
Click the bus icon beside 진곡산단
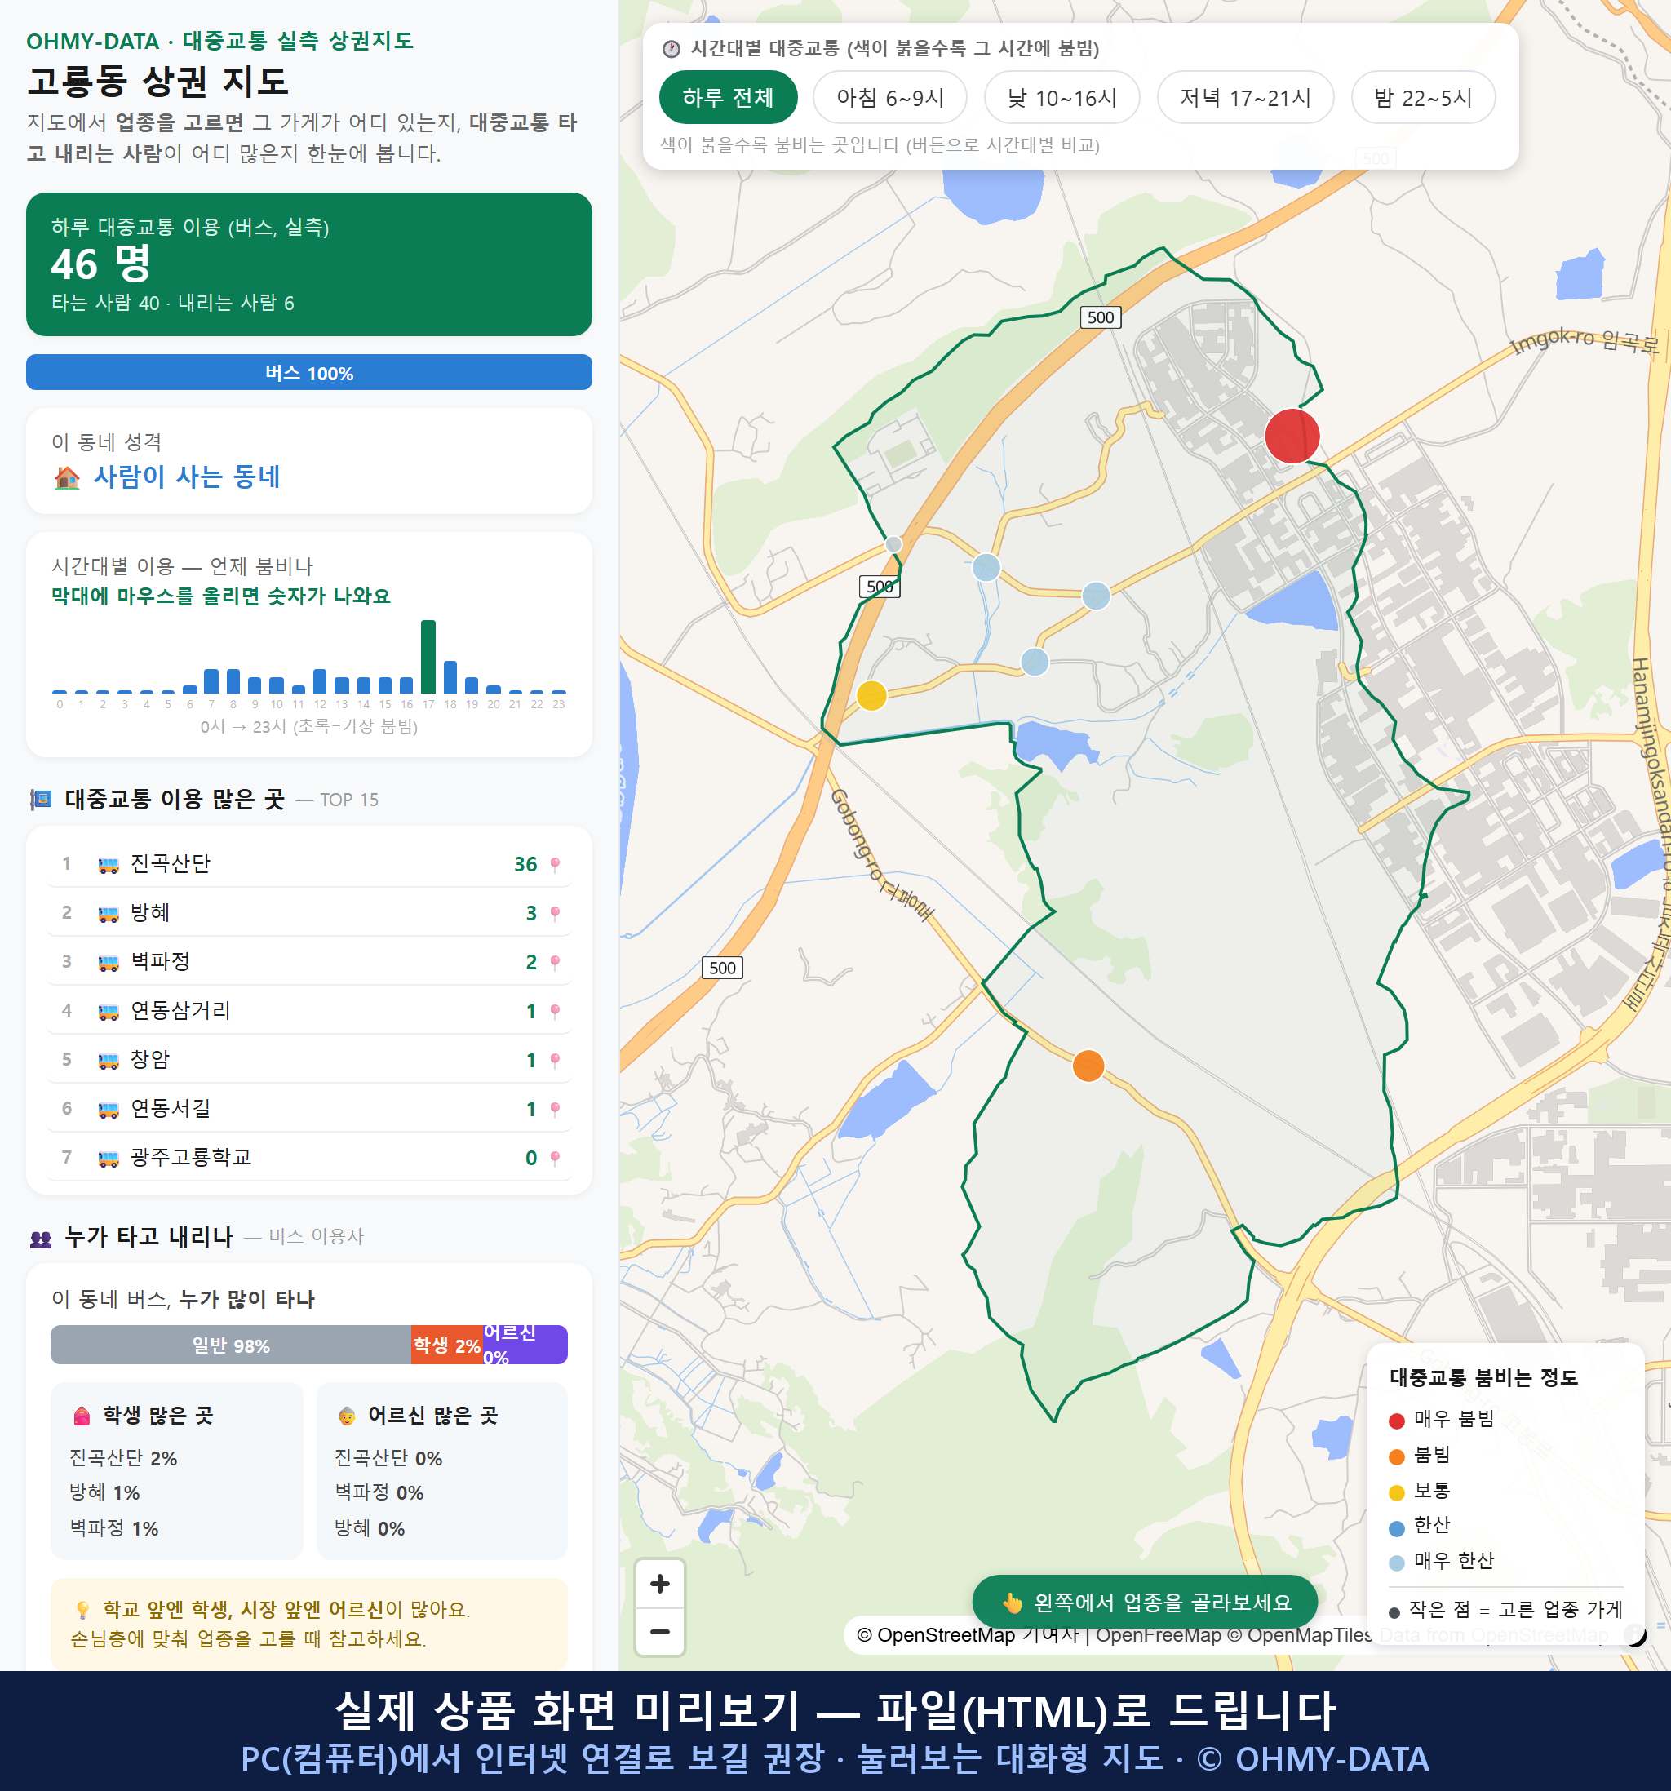click(x=108, y=865)
